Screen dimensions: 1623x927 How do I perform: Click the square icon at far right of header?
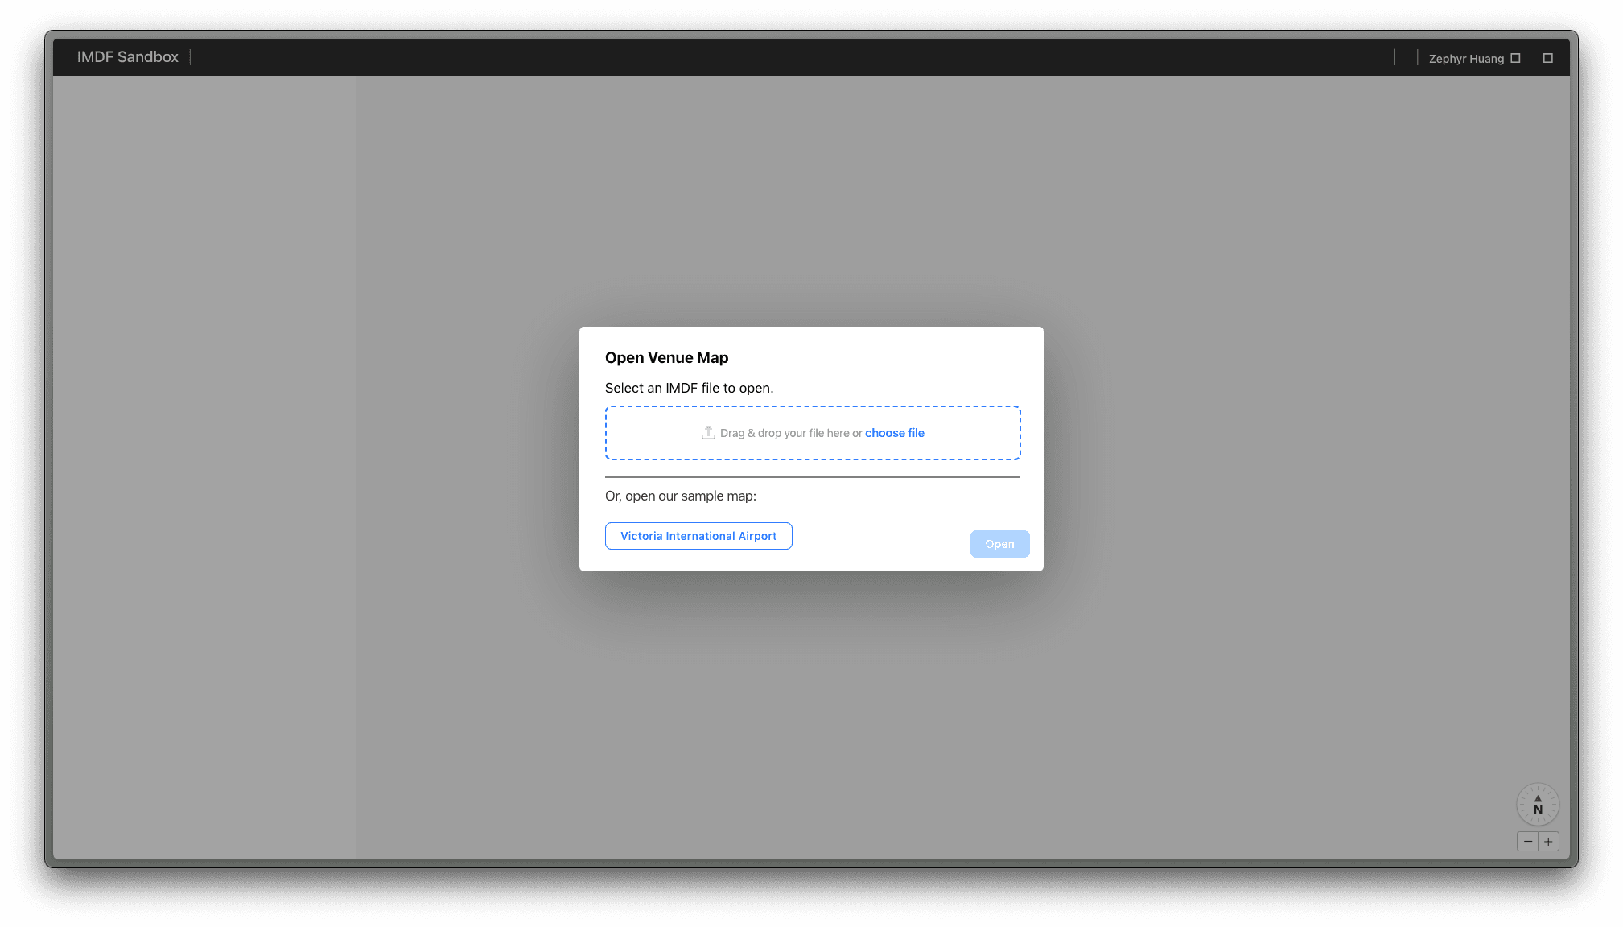(1547, 58)
